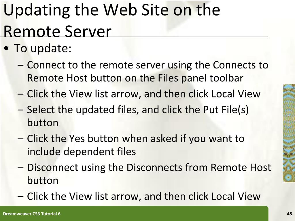Click the horizontal rule beneath the title

pos(134,37)
